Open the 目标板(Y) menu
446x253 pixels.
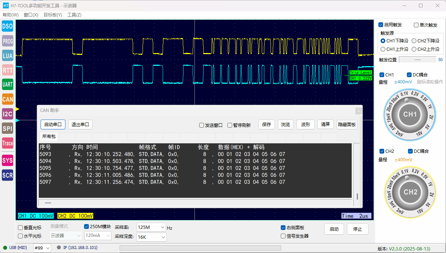click(53, 15)
